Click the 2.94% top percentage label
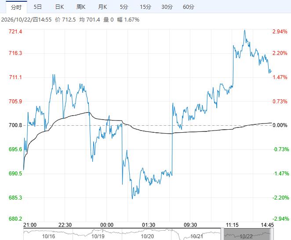 (x=280, y=32)
